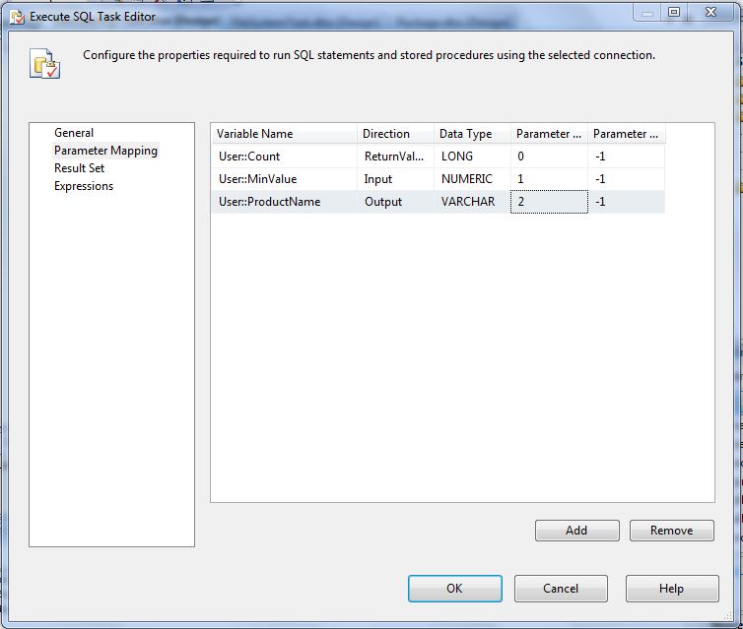The height and width of the screenshot is (629, 743).
Task: Edit parameter name field with value 2
Action: (x=548, y=202)
